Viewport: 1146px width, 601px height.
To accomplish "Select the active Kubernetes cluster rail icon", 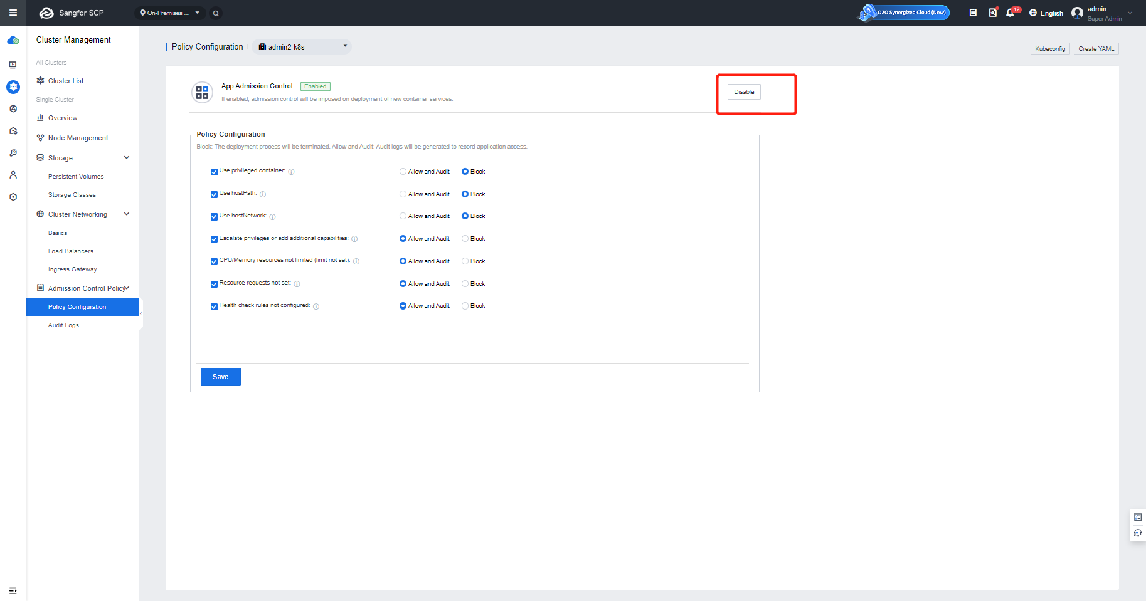I will click(13, 87).
